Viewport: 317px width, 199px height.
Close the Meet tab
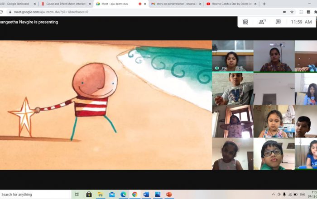pyautogui.click(x=145, y=4)
